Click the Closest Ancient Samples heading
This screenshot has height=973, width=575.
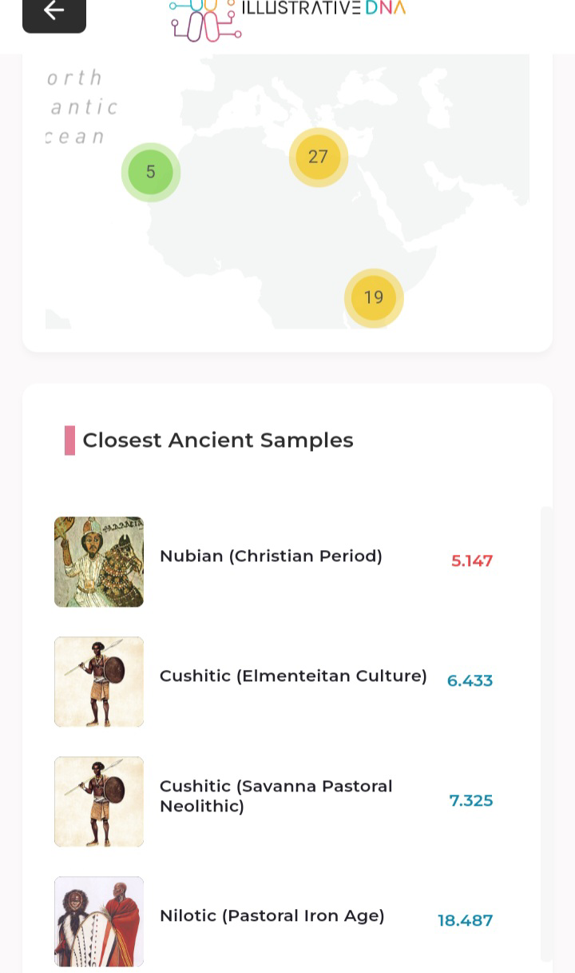pyautogui.click(x=218, y=440)
